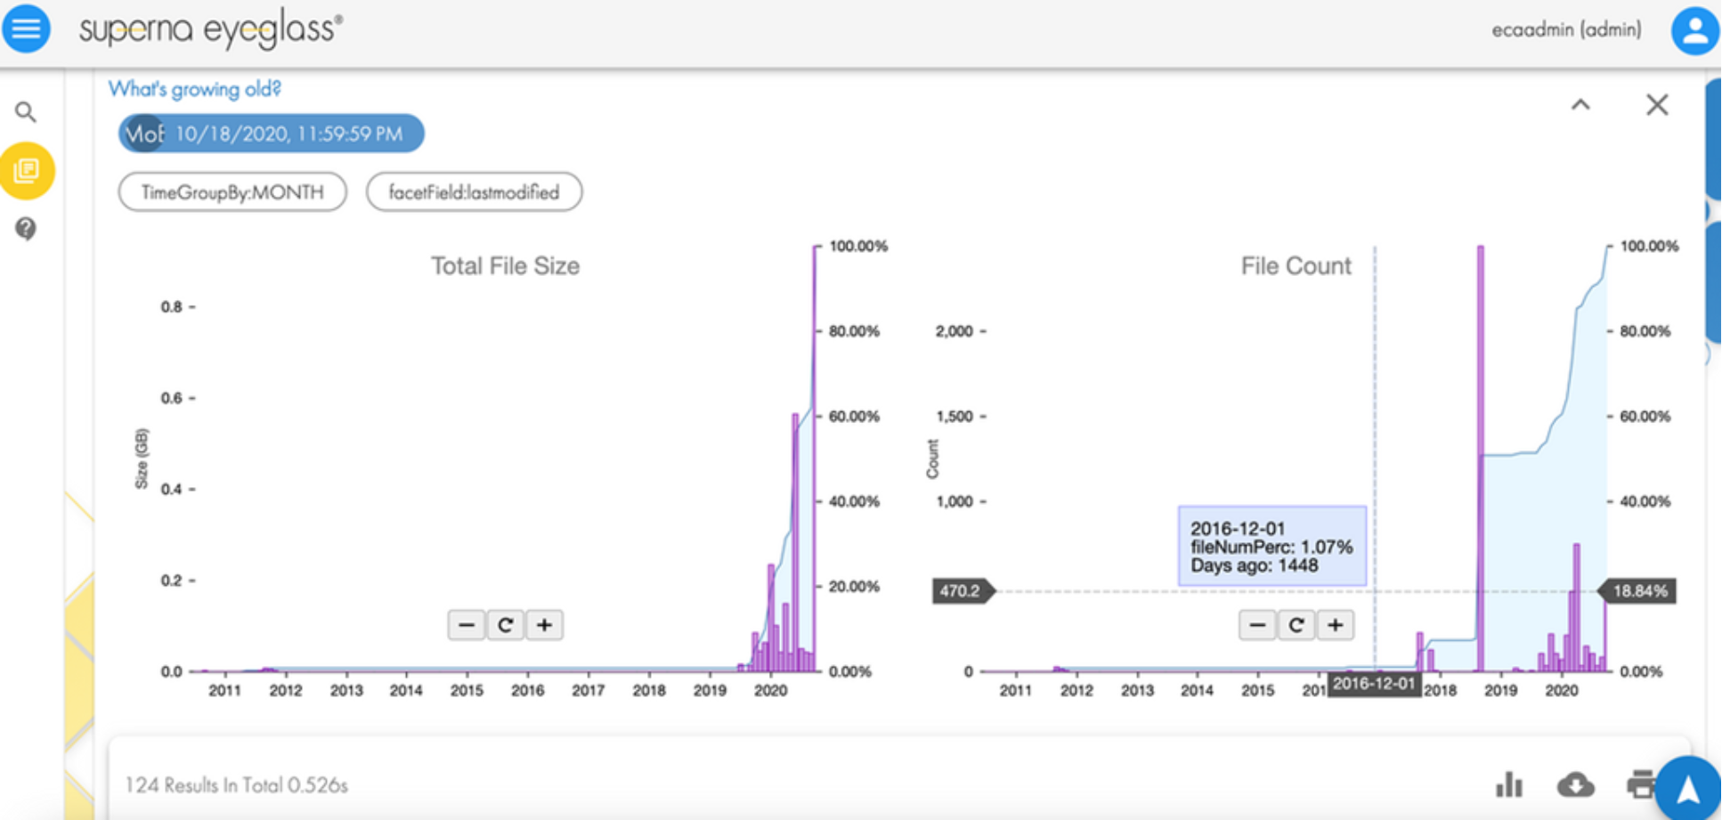The image size is (1722, 820).
Task: Click the 124 Results In Total text
Action: pos(236,785)
